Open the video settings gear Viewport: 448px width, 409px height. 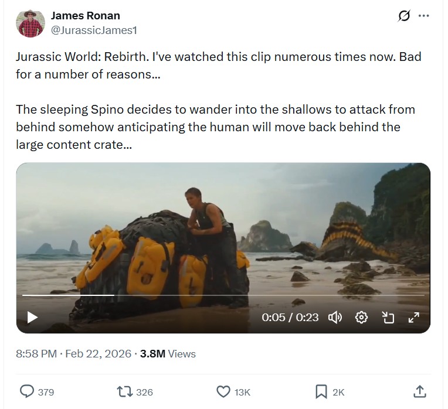pyautogui.click(x=362, y=317)
